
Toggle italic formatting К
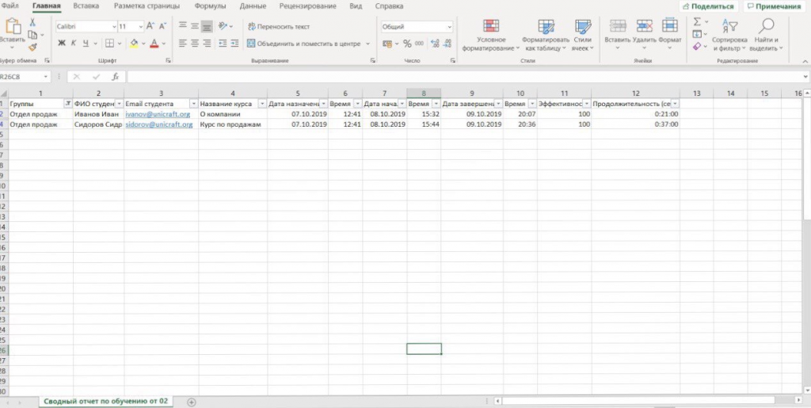coord(74,44)
